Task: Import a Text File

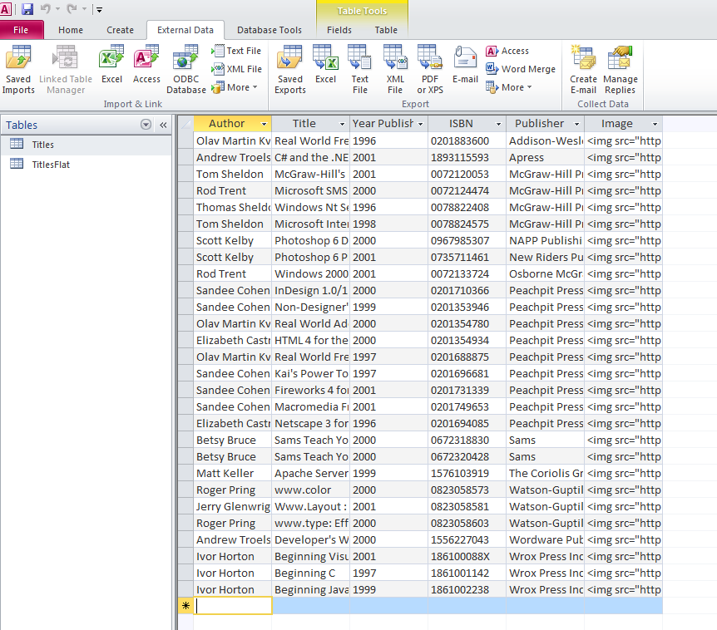Action: (x=236, y=51)
